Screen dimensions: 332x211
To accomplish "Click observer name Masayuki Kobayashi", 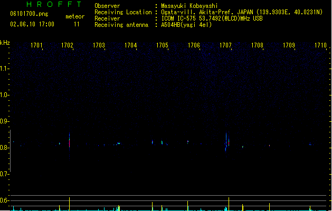I will (189, 6).
